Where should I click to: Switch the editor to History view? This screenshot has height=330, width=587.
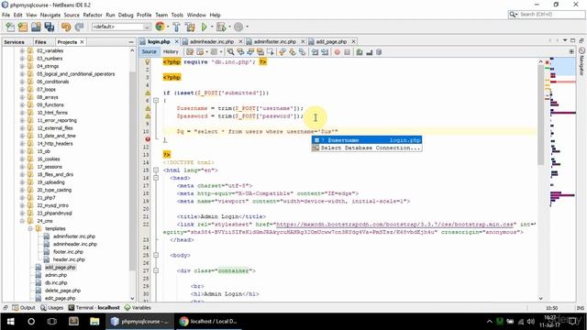pyautogui.click(x=171, y=51)
